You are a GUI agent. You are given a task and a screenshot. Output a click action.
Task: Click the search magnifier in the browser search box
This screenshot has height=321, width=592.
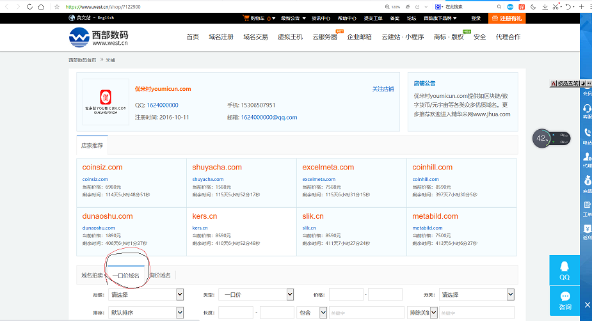[x=499, y=7]
